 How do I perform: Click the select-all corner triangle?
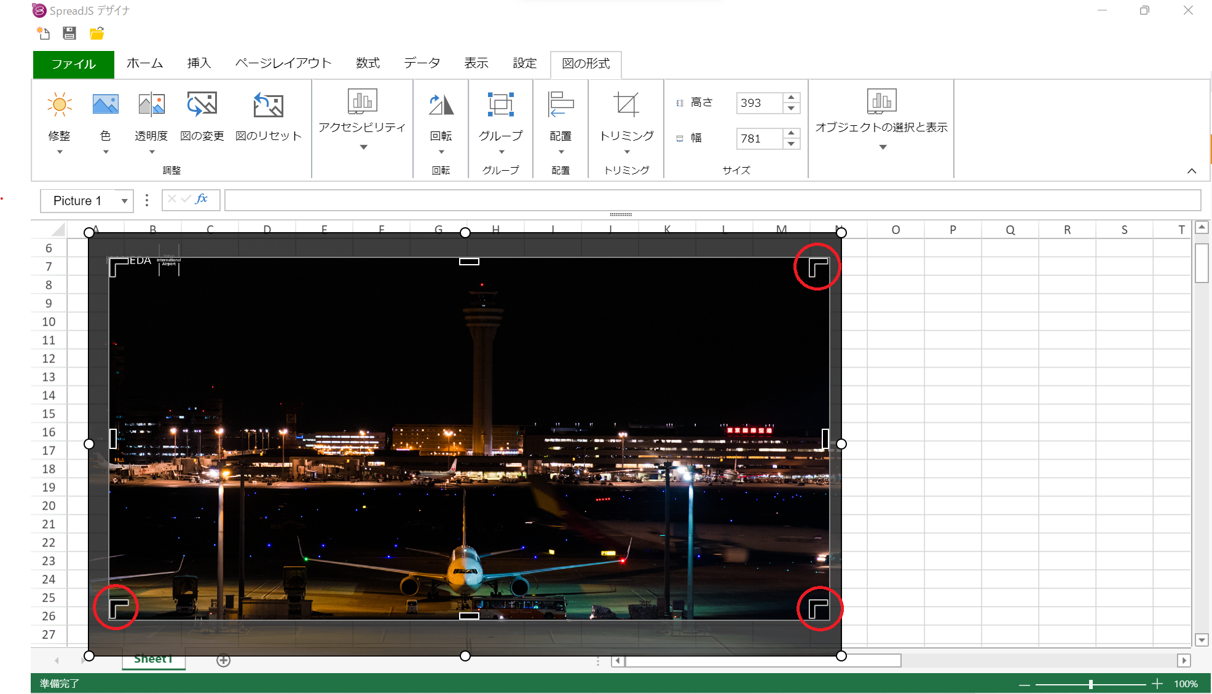58,230
